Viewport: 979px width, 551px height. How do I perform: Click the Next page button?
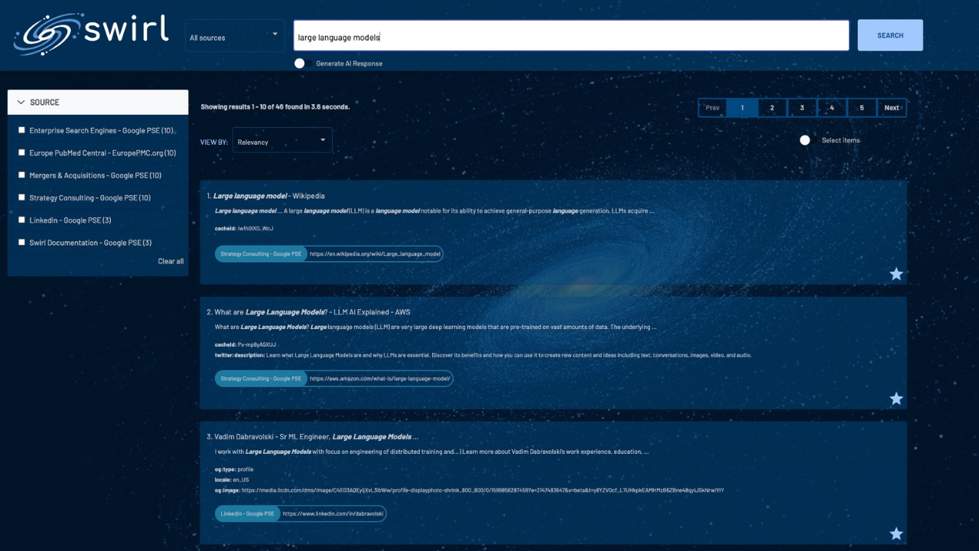click(892, 108)
